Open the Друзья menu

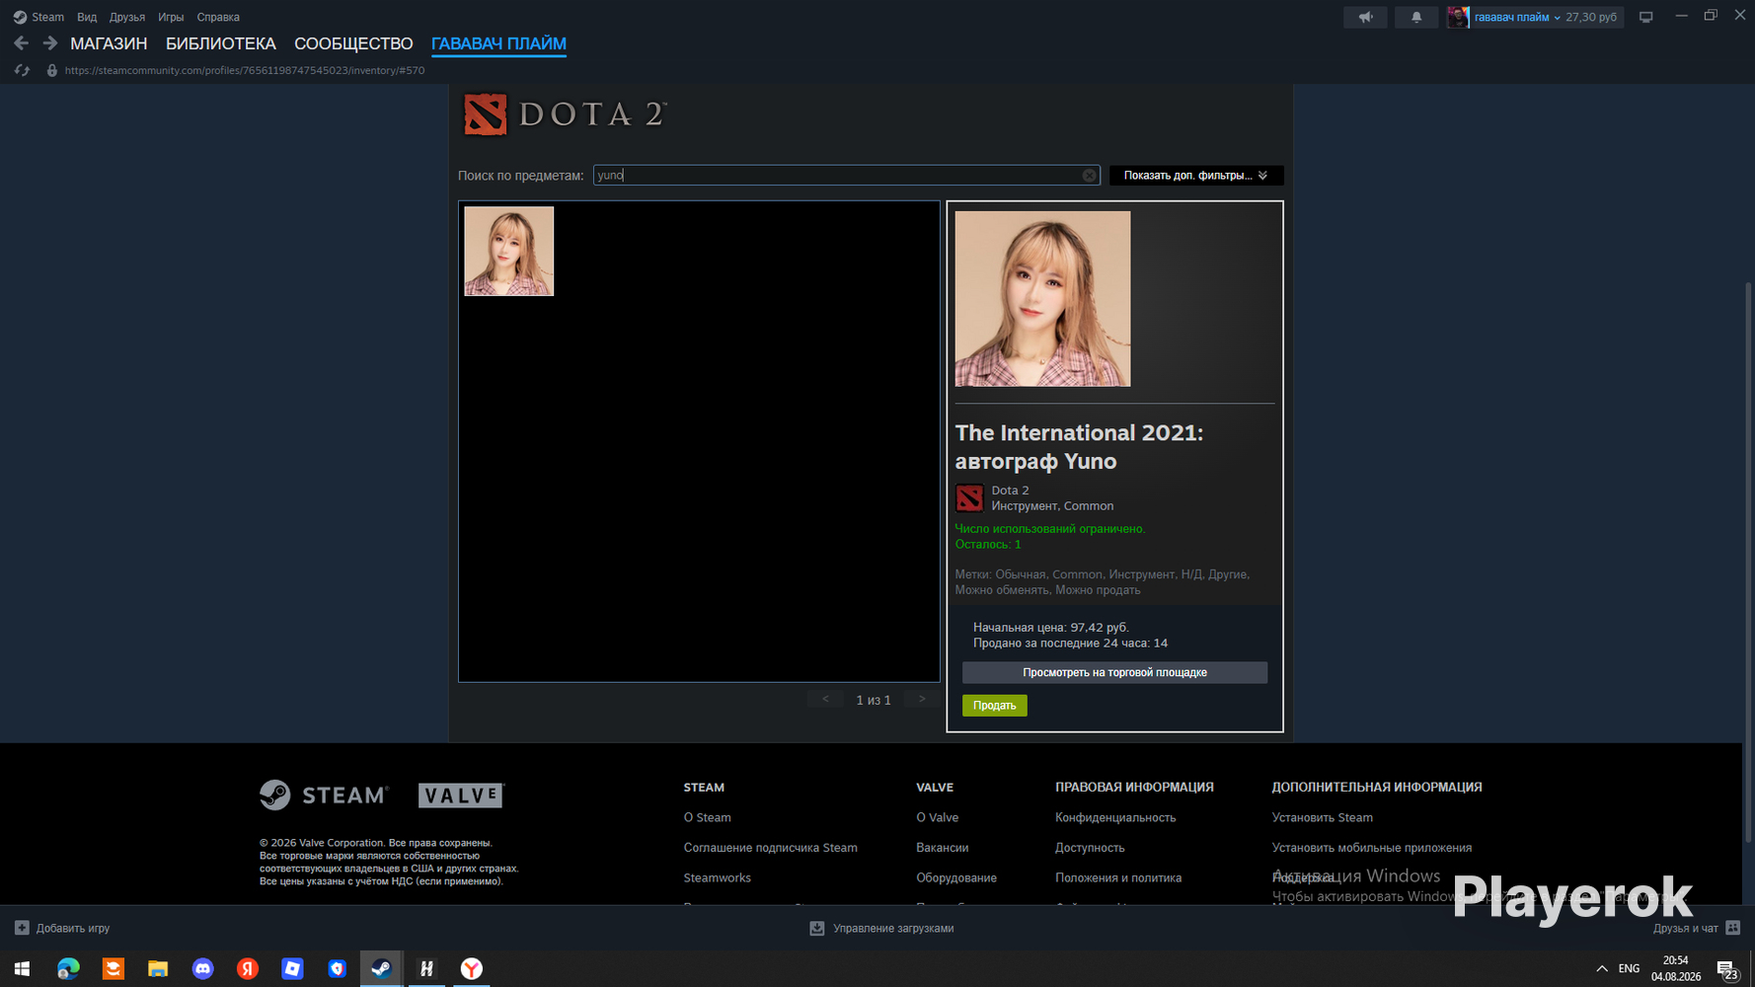(127, 17)
